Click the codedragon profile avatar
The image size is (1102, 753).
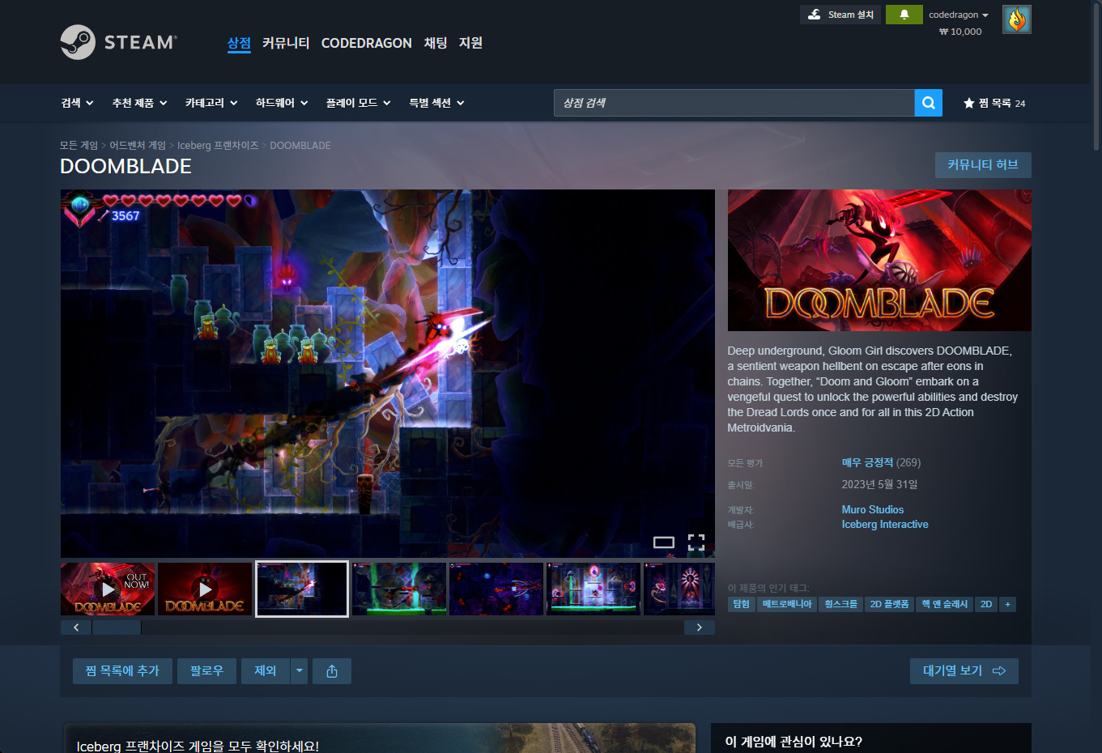coord(1016,19)
